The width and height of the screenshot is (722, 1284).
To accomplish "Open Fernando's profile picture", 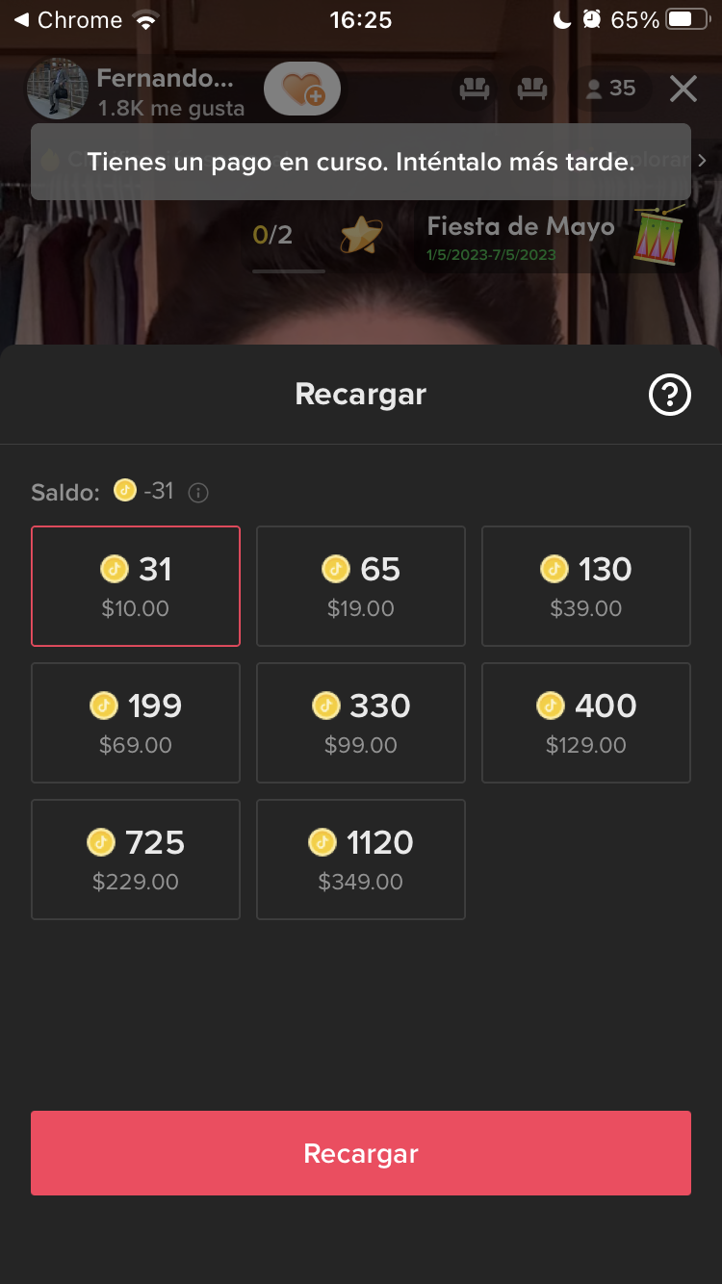I will click(58, 90).
